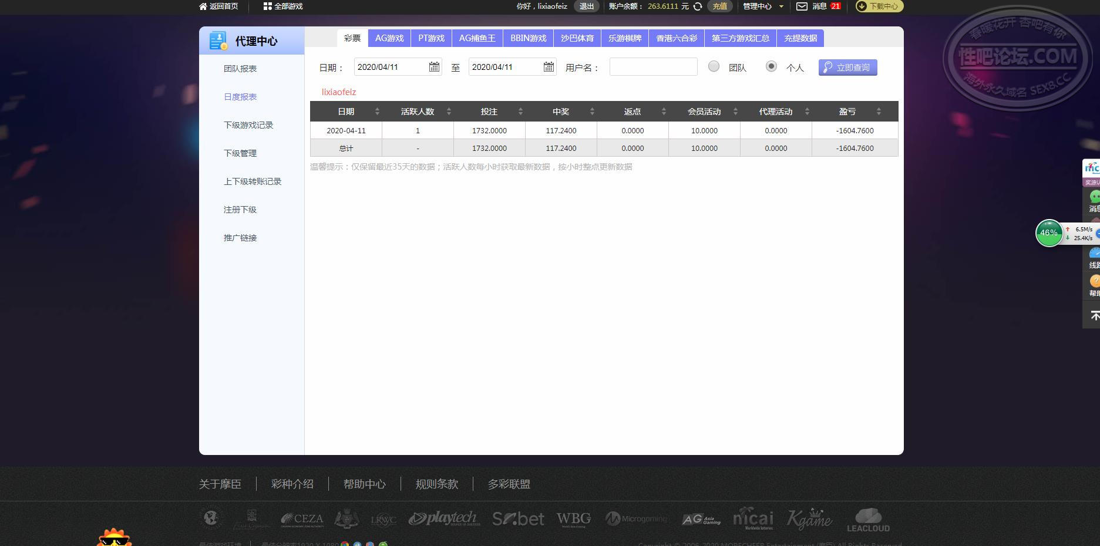Click the green 46% floating indicator

(1049, 233)
